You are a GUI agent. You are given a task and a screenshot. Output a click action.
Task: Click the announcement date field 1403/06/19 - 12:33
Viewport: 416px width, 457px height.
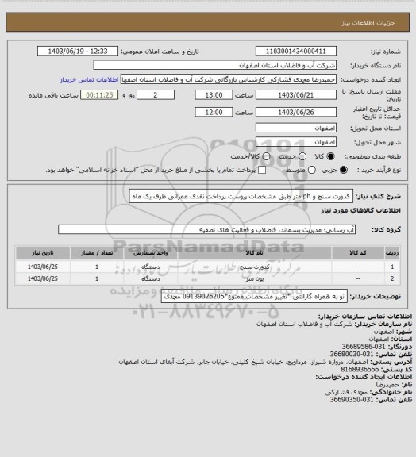pos(78,51)
